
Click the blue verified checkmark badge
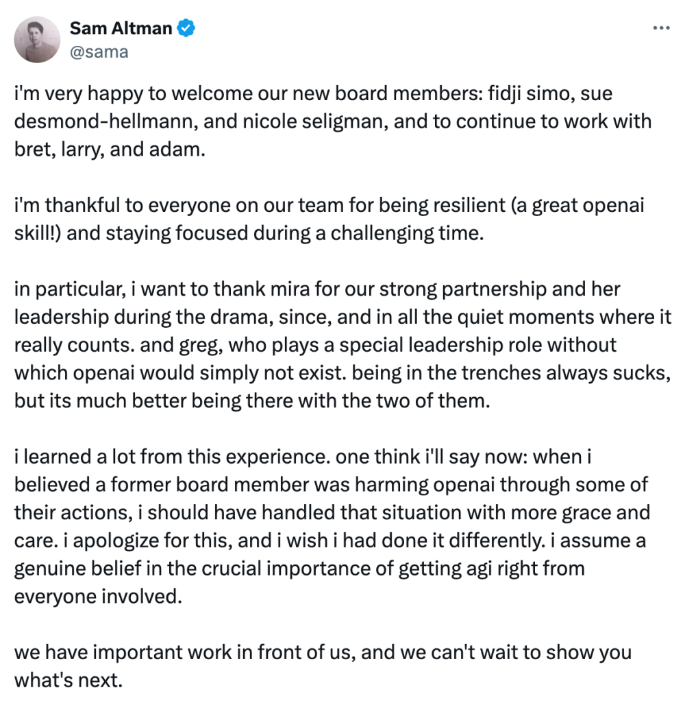(186, 28)
